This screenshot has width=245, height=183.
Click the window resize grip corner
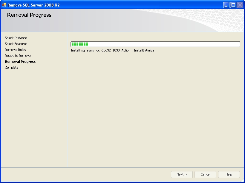[242, 180]
